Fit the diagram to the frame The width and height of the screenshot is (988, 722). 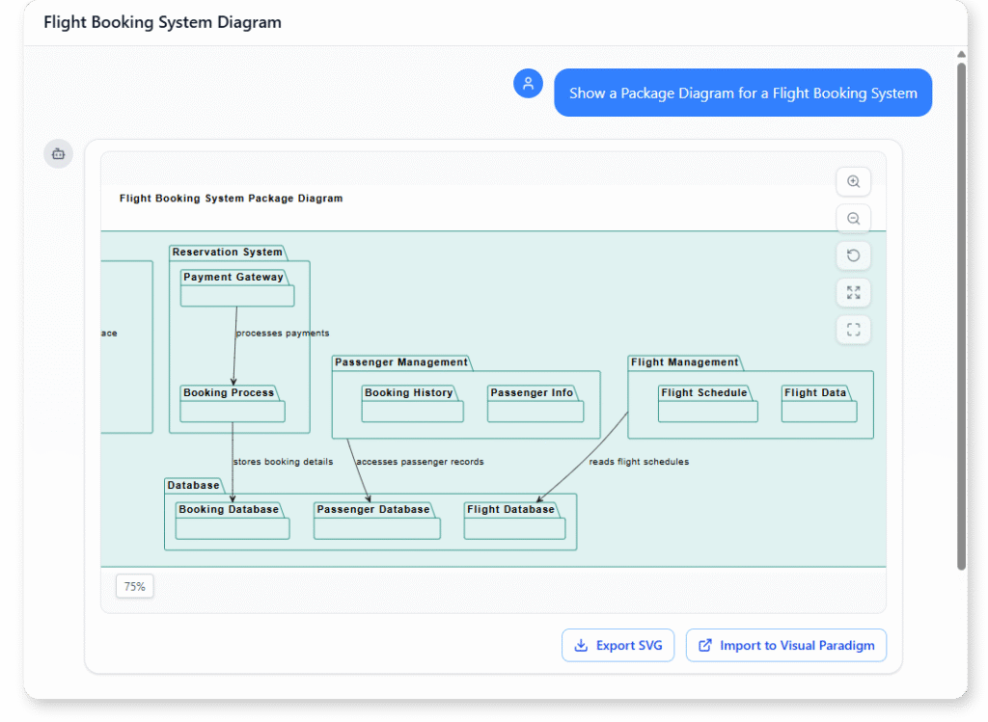pos(853,329)
